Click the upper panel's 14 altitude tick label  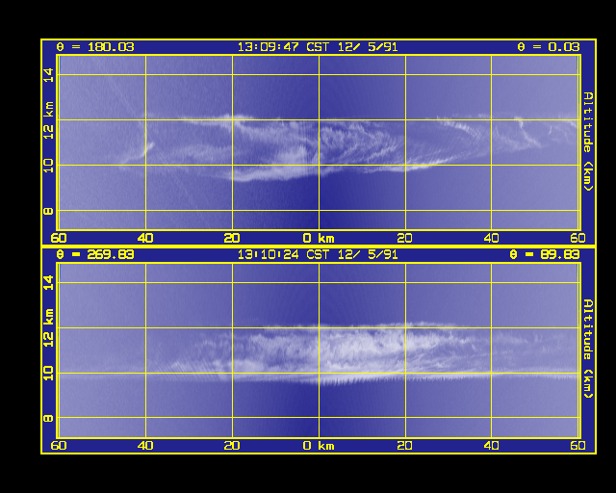[48, 75]
